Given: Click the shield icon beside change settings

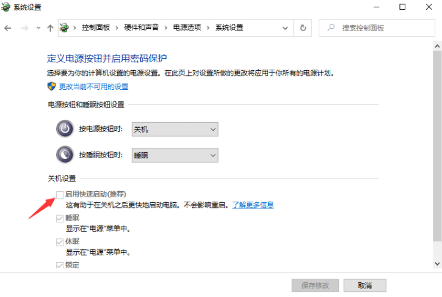Looking at the screenshot, I should (x=52, y=86).
